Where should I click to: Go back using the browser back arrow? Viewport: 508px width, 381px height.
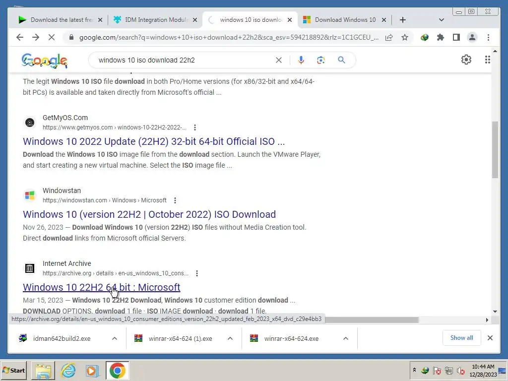click(x=20, y=38)
